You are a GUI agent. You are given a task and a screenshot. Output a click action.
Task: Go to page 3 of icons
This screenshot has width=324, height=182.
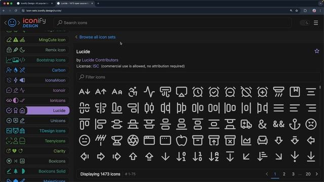(x=293, y=174)
